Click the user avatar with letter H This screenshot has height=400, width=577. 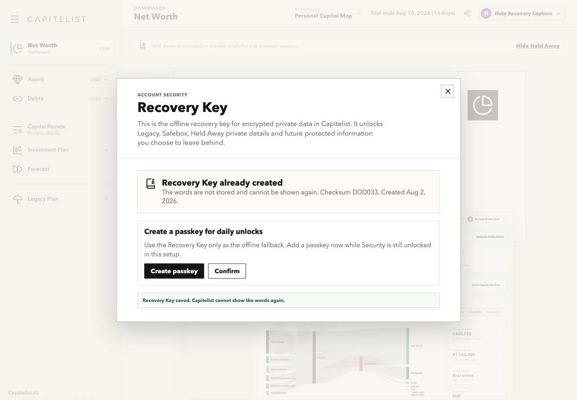[486, 14]
